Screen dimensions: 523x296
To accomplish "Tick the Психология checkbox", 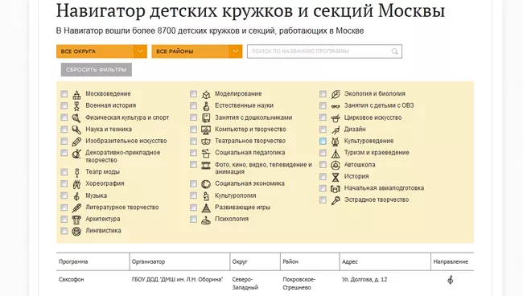I will tap(193, 219).
